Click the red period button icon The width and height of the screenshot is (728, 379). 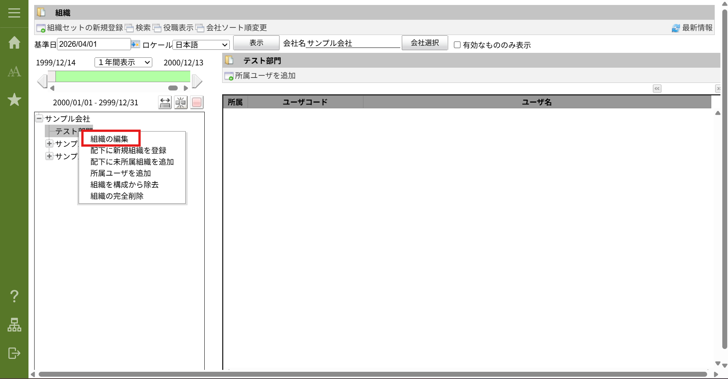pyautogui.click(x=197, y=102)
